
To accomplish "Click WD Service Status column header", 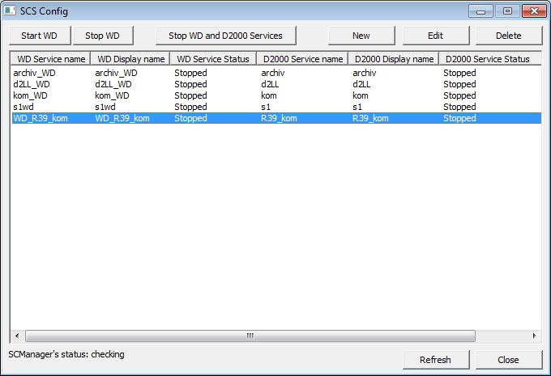I will click(214, 59).
